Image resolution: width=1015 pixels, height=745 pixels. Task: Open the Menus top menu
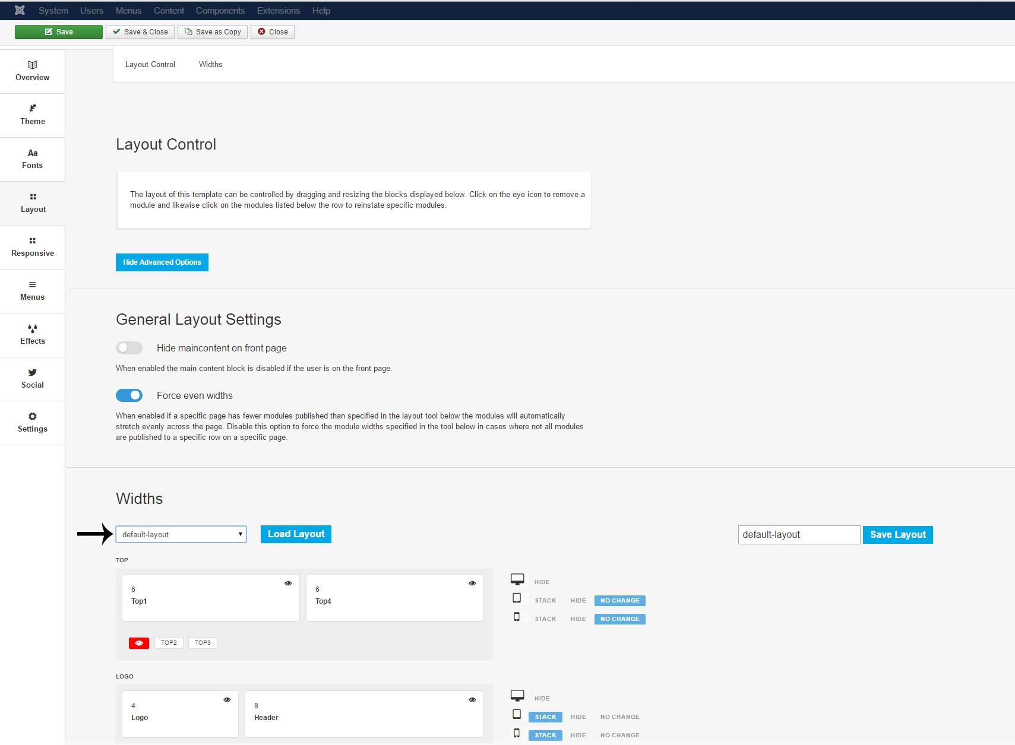point(128,11)
